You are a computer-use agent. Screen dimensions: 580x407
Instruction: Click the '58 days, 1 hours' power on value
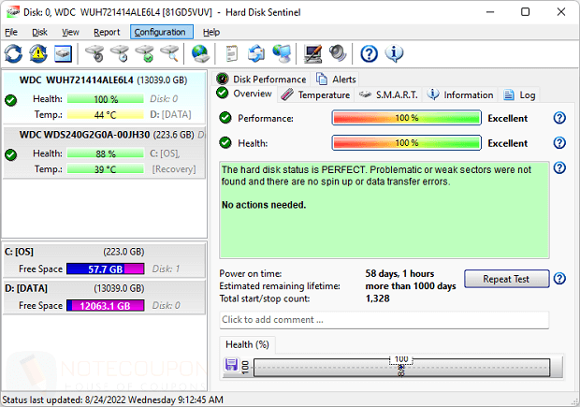click(x=399, y=274)
